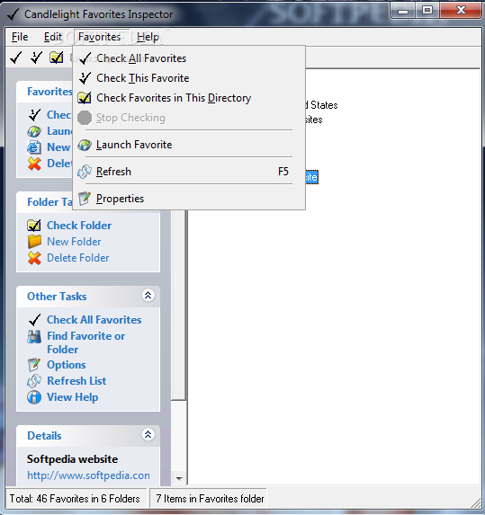Click the Check Folder yellow checkmark icon
This screenshot has height=515, width=485.
(34, 226)
